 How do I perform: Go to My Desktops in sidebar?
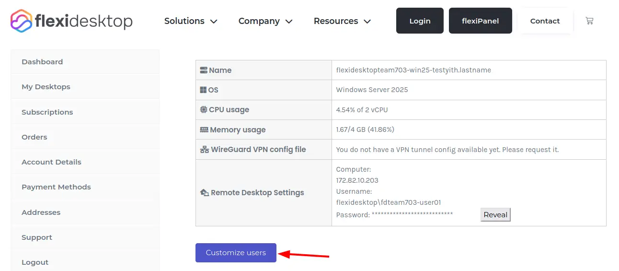pos(85,87)
